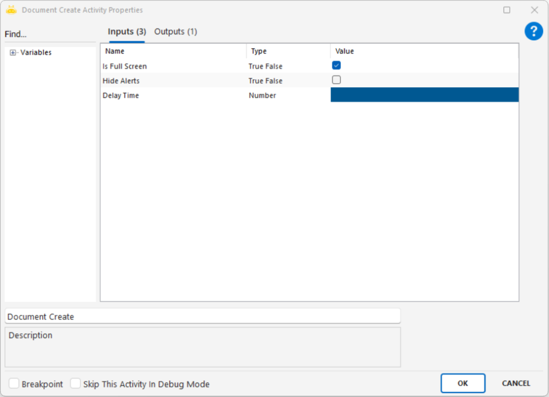
Task: Click the blue help question mark icon
Action: click(533, 31)
